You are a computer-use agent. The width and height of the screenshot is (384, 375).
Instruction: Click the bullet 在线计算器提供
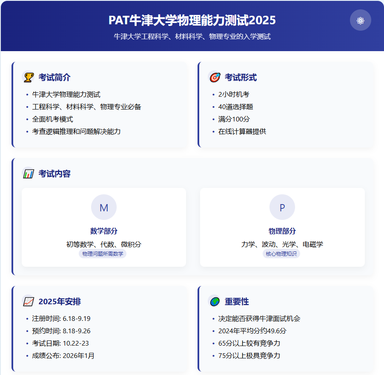(x=242, y=131)
